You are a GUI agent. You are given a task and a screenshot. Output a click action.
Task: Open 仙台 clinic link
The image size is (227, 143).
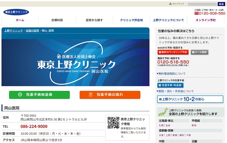pyautogui.click(x=168, y=125)
